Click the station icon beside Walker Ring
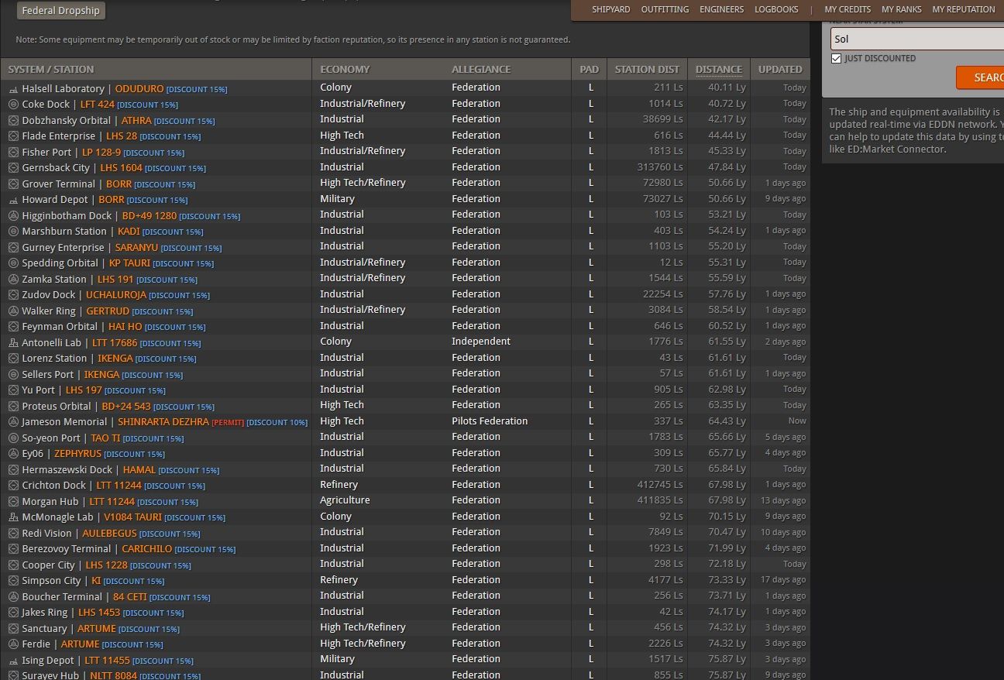Viewport: 1004px width, 680px height. click(x=13, y=311)
